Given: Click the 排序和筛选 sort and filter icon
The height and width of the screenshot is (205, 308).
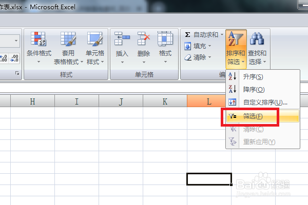Looking at the screenshot, I should tap(236, 38).
